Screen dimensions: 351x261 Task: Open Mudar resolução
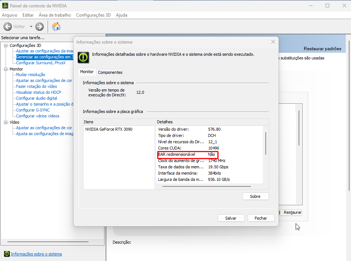click(x=30, y=75)
